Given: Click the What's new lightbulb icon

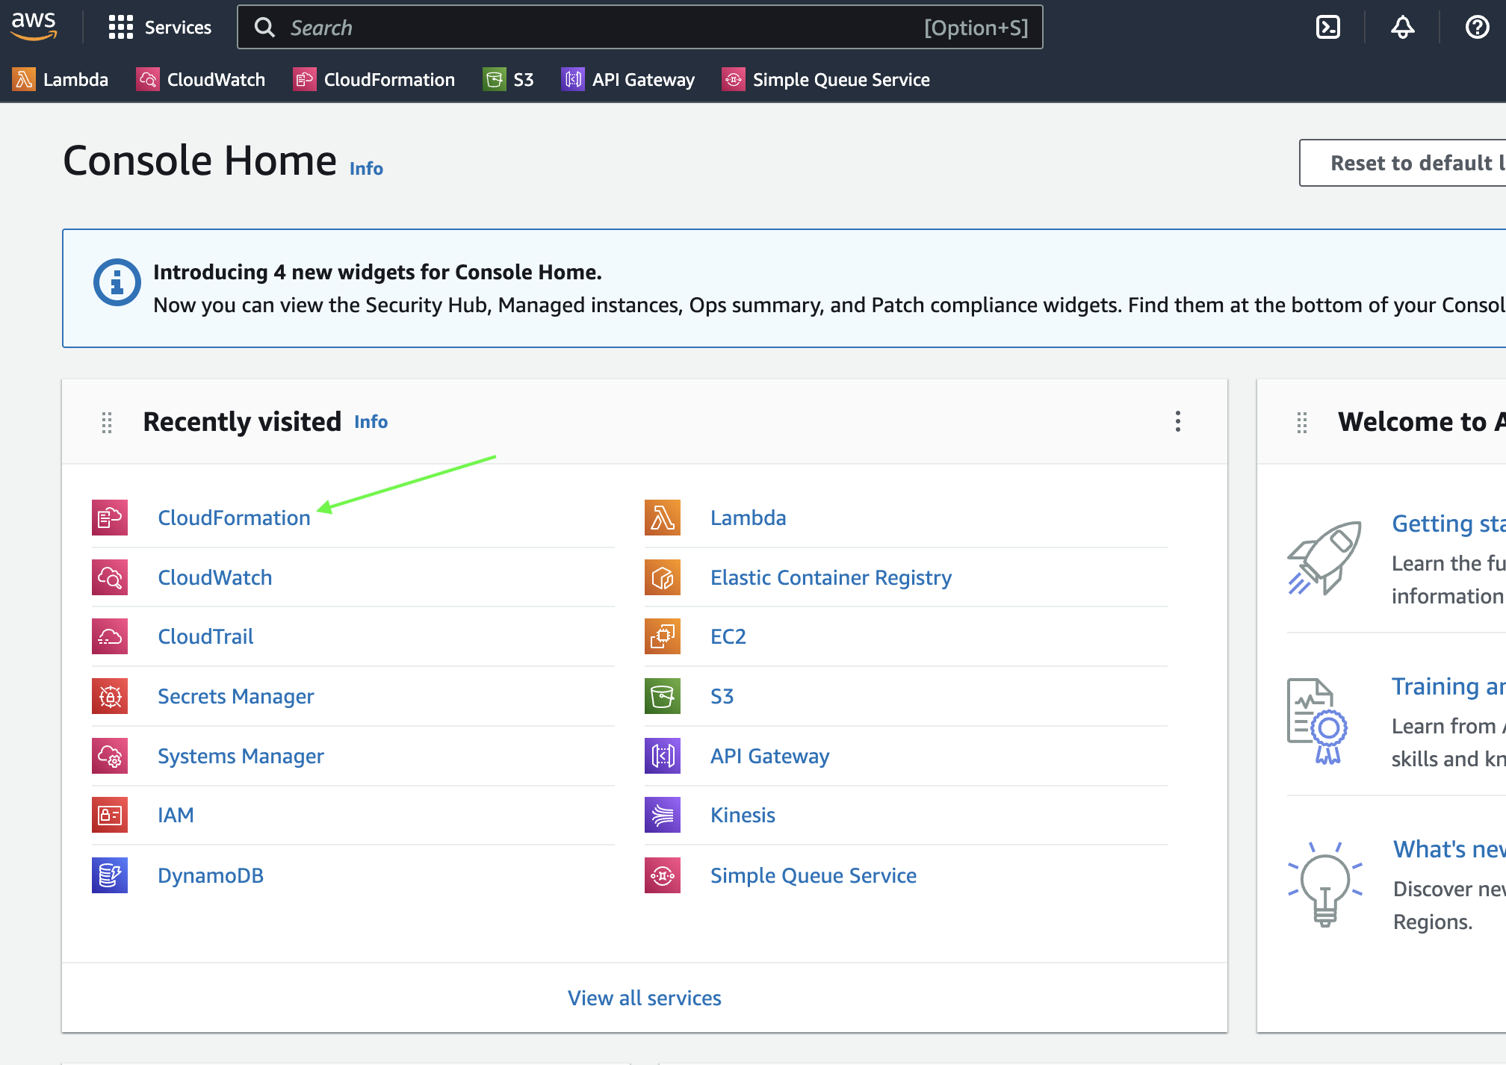Looking at the screenshot, I should (x=1325, y=884).
